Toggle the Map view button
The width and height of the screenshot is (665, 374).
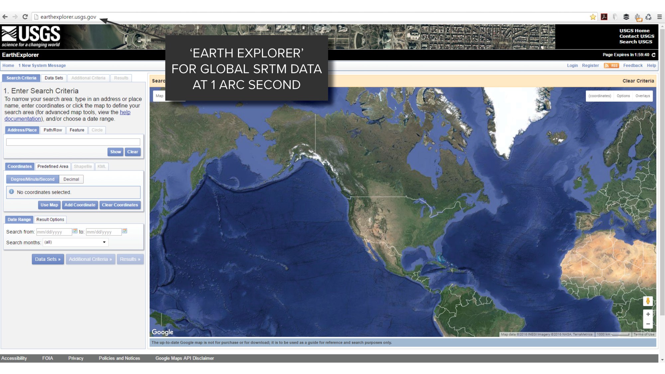(159, 96)
